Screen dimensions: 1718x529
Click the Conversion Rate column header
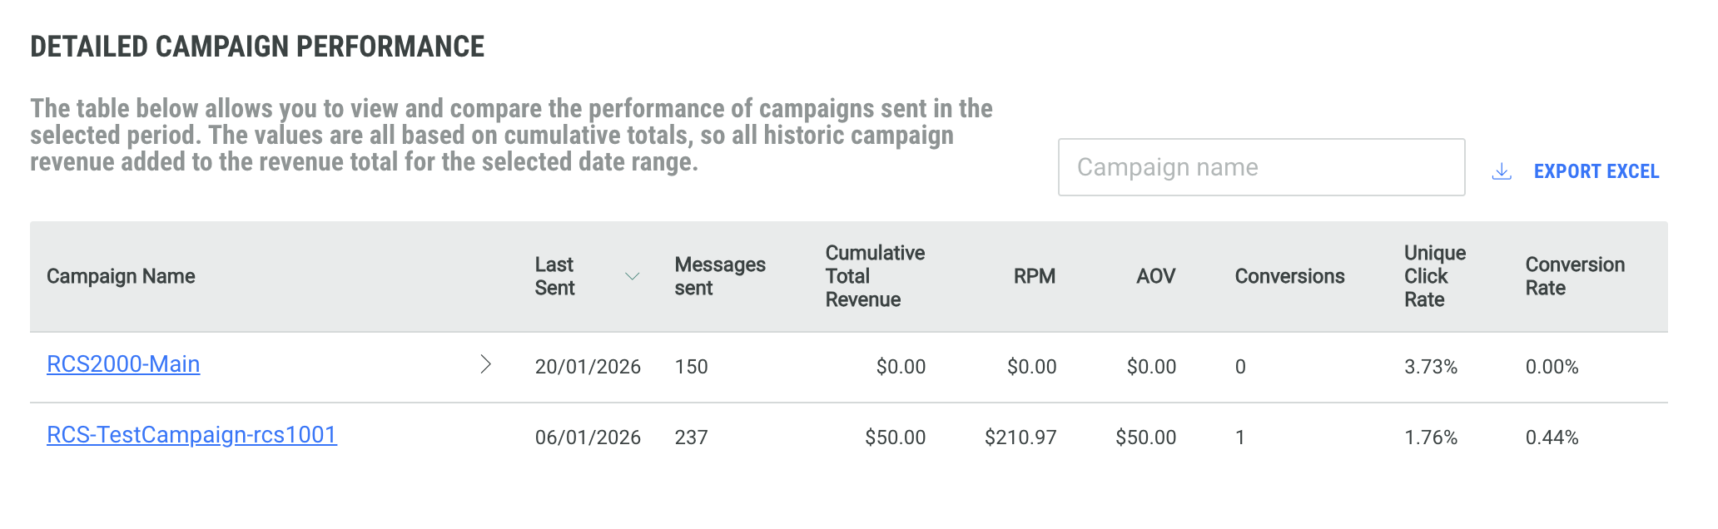tap(1574, 276)
